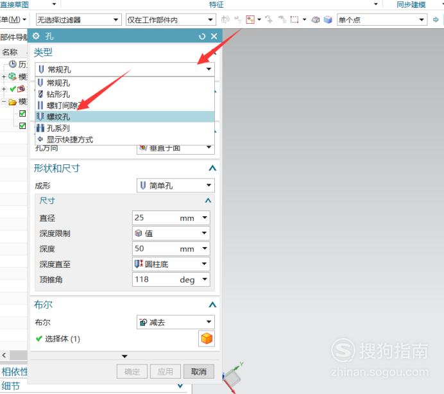Toggle the first checkbox under the folder node
The image size is (444, 394).
click(x=22, y=114)
